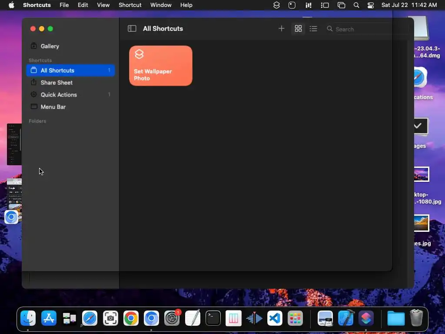This screenshot has width=445, height=334.
Task: Open App Store from the Dock
Action: (49, 318)
